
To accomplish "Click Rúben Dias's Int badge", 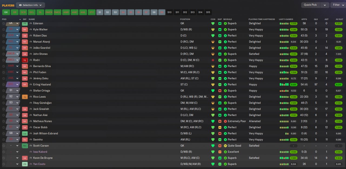I will (x=25, y=36).
